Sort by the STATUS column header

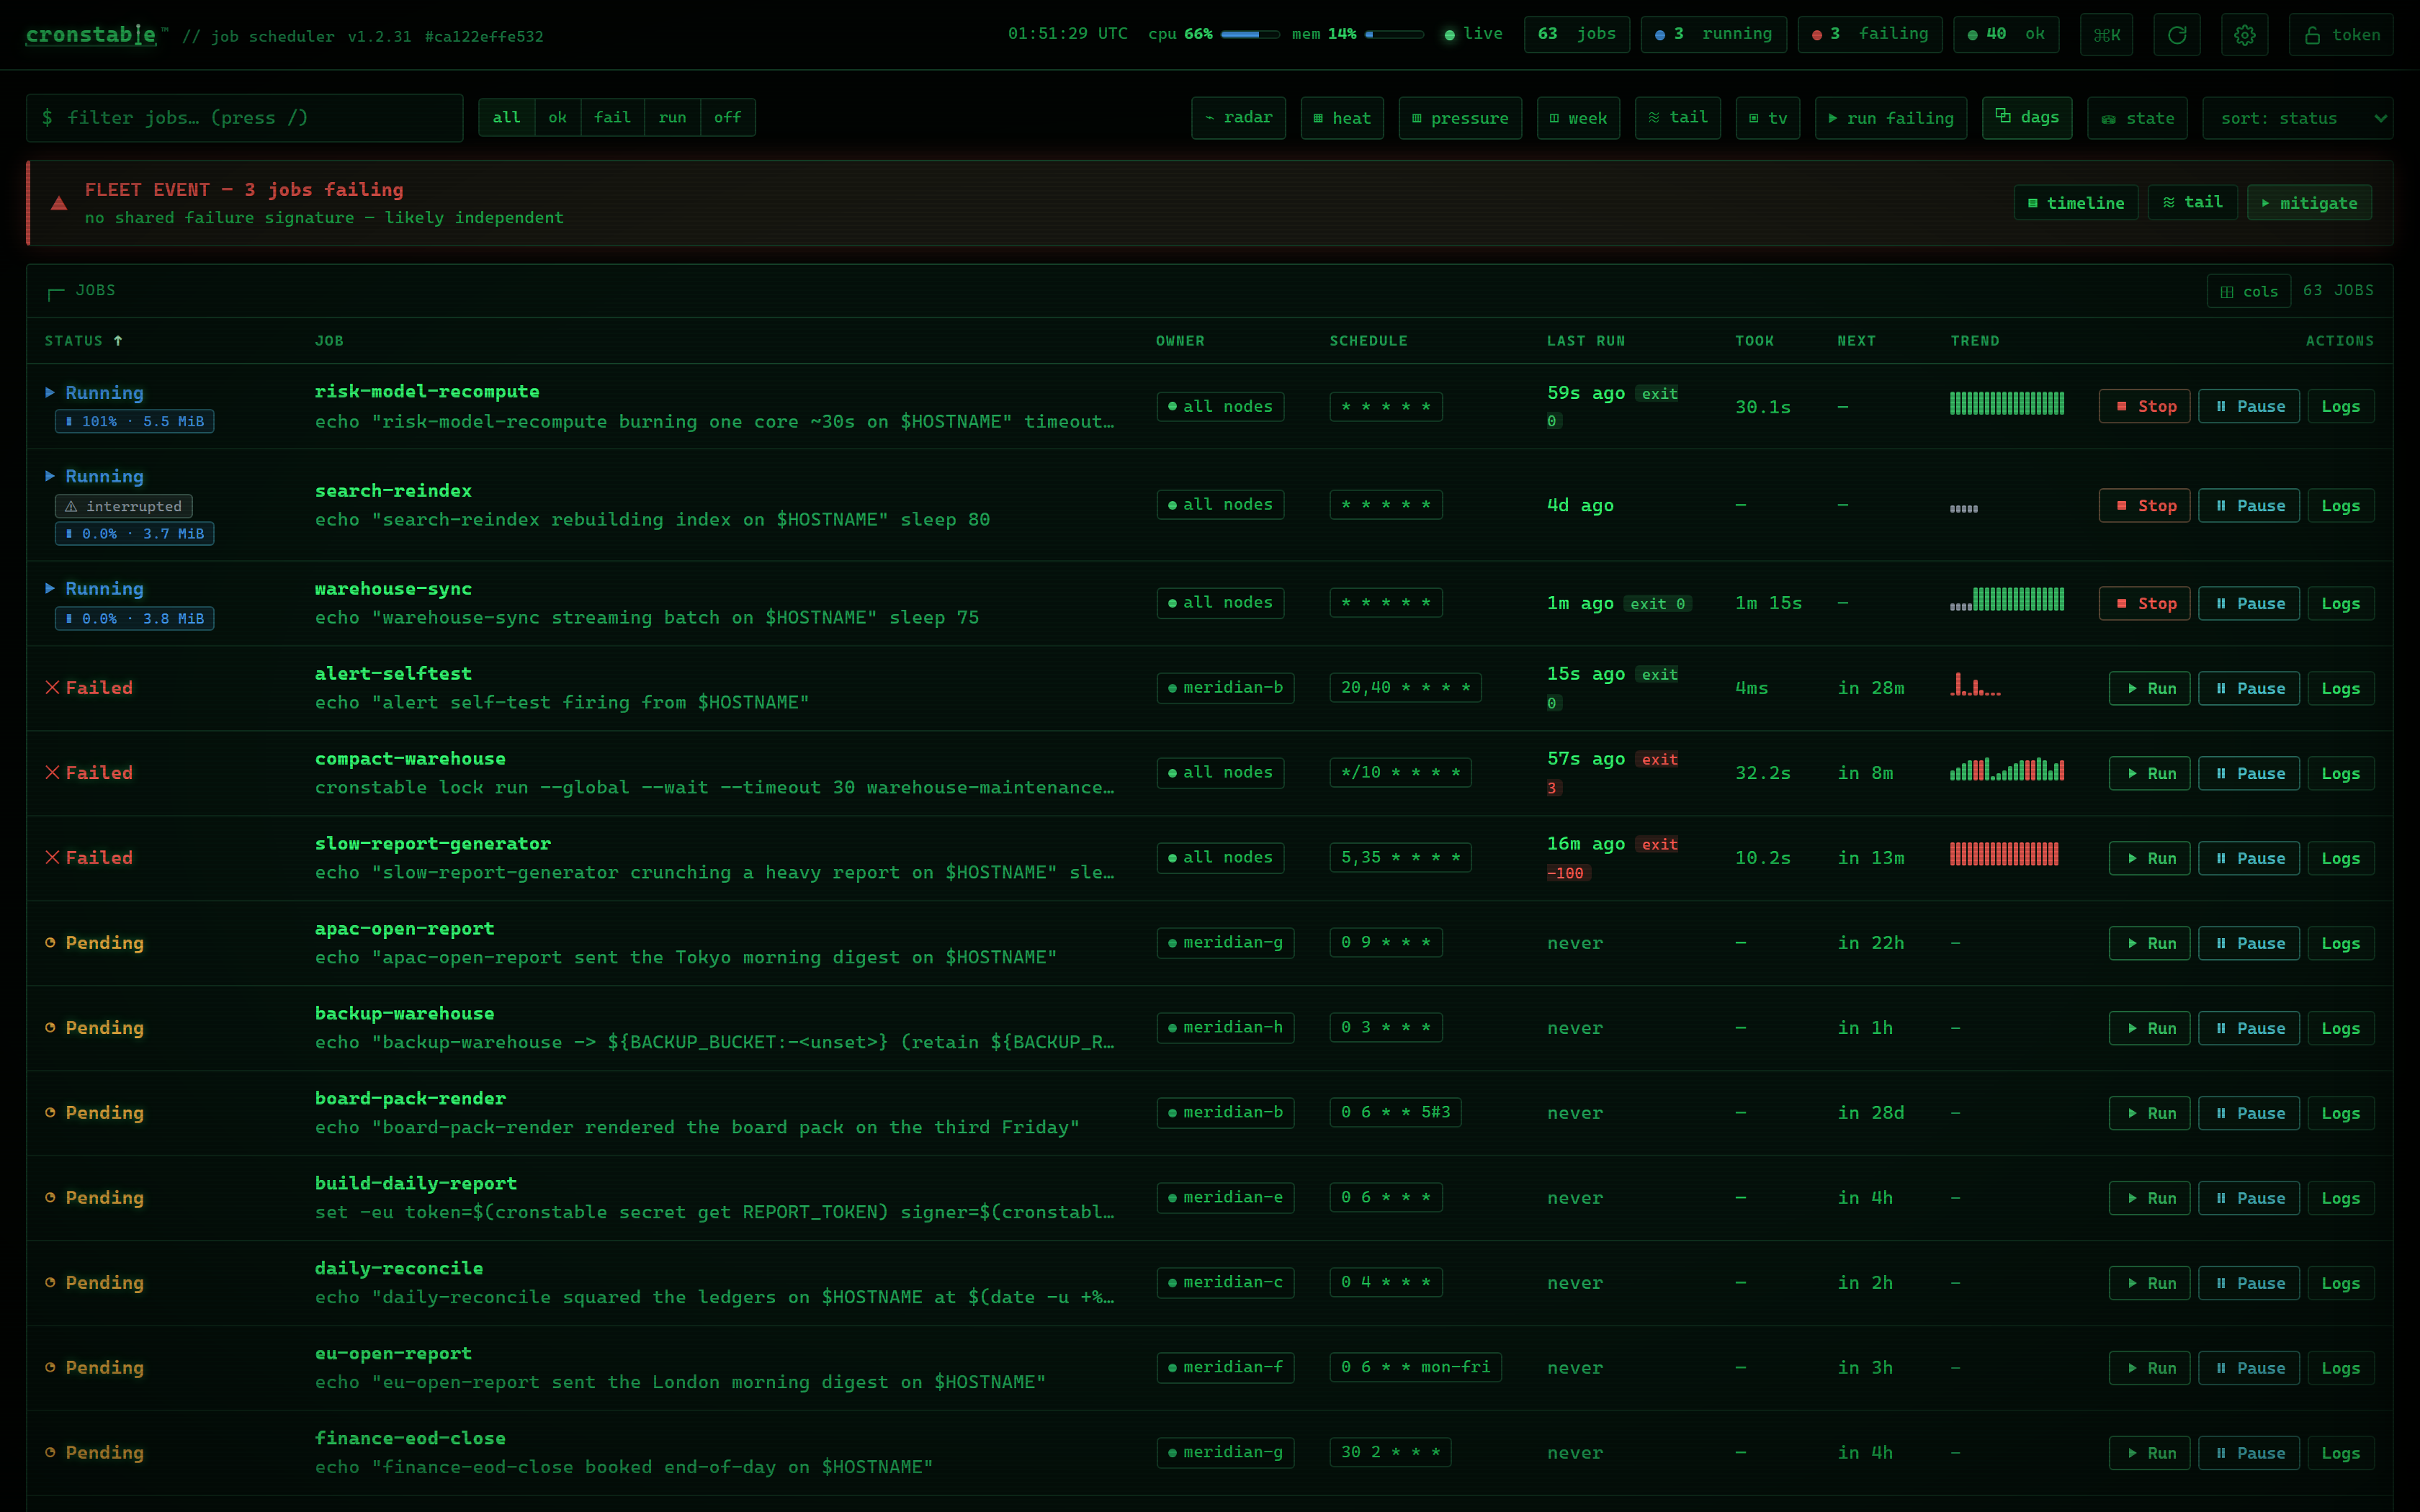click(84, 341)
